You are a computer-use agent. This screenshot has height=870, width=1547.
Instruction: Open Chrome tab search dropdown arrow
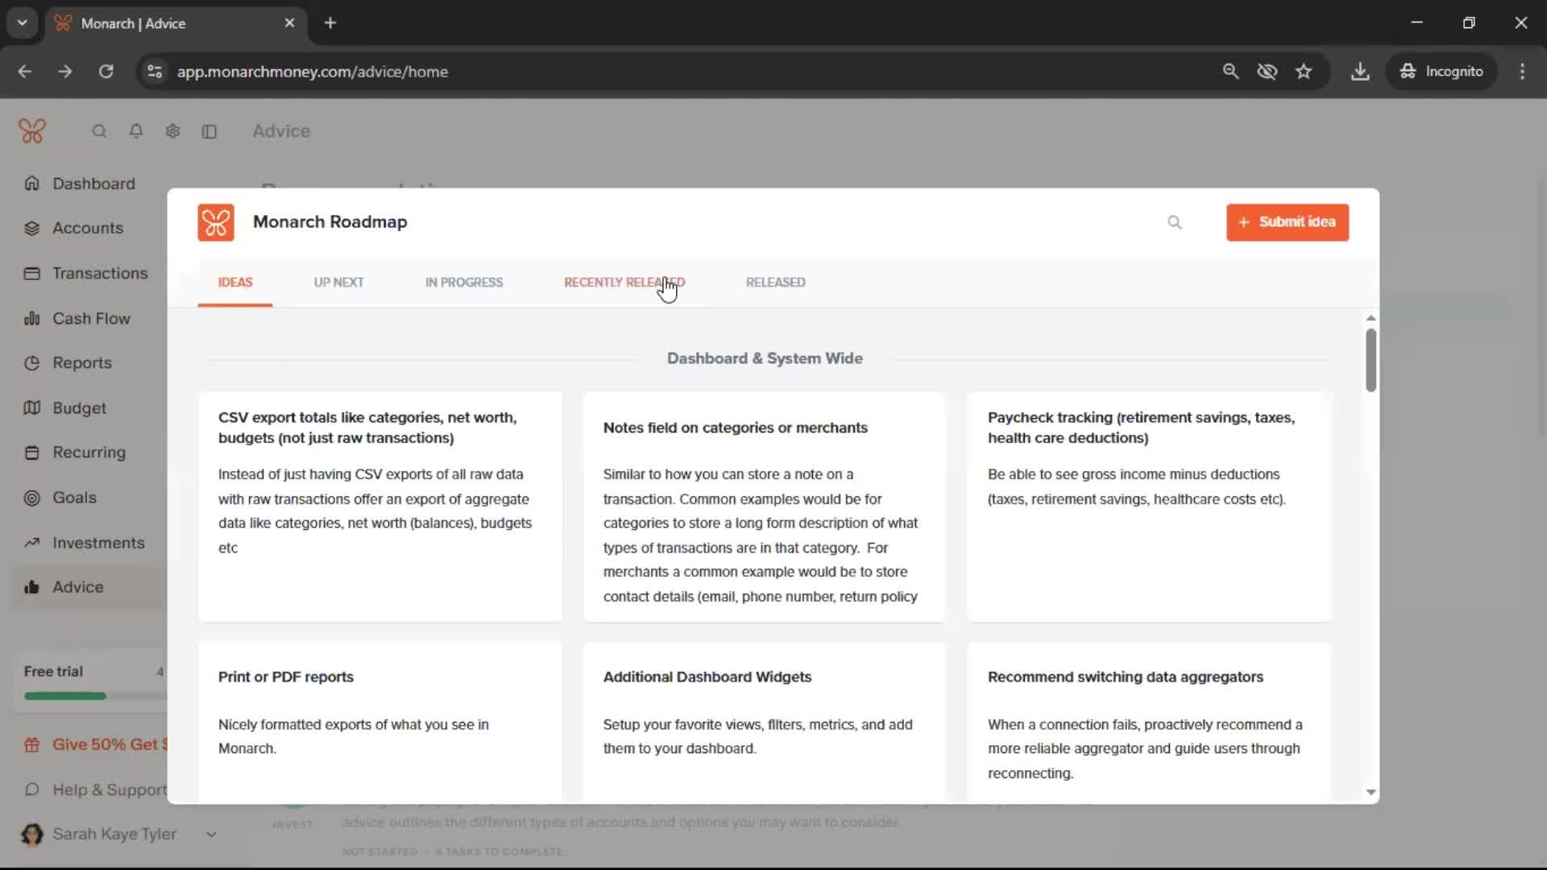23,23
